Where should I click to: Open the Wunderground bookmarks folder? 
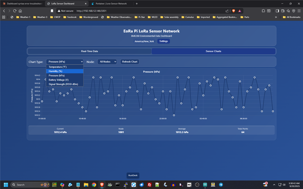point(89,17)
